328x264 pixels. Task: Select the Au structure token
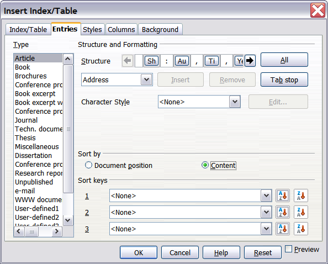[182, 61]
